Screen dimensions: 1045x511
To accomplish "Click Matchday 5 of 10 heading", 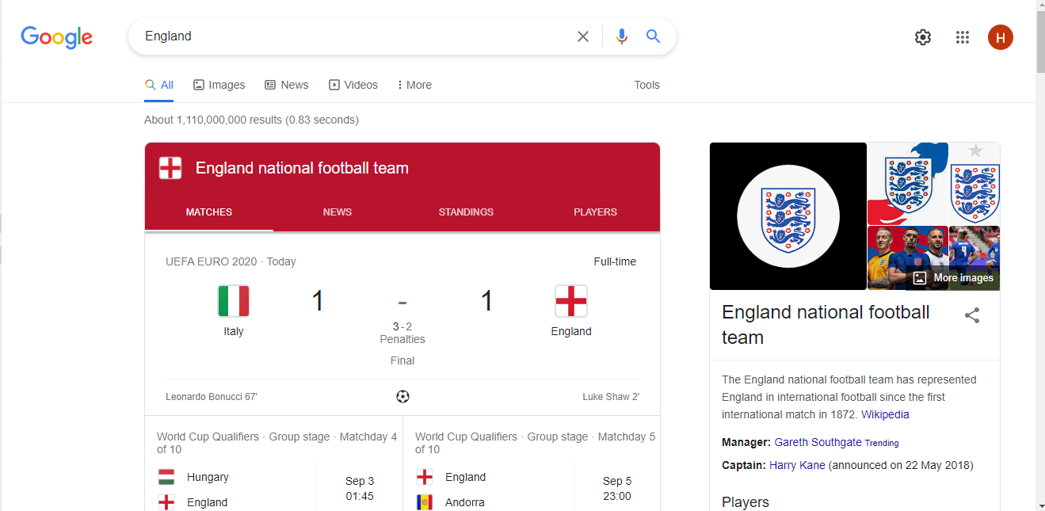I will coord(536,443).
